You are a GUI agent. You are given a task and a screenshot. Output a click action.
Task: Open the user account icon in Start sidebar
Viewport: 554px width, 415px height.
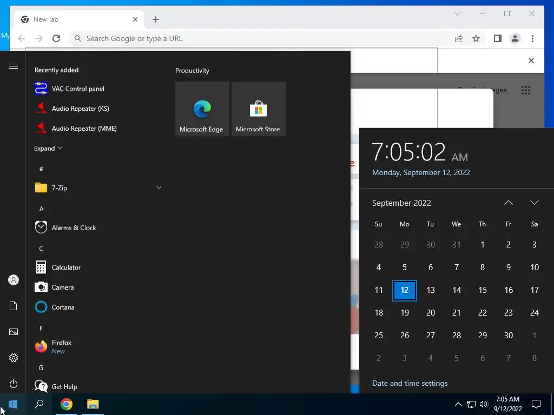[14, 280]
